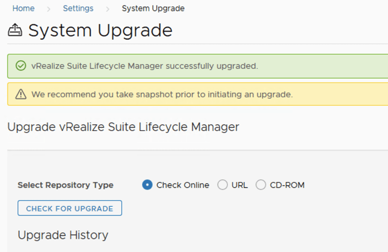Click the System Upgrade page title
Image resolution: width=388 pixels, height=252 pixels.
[x=100, y=30]
